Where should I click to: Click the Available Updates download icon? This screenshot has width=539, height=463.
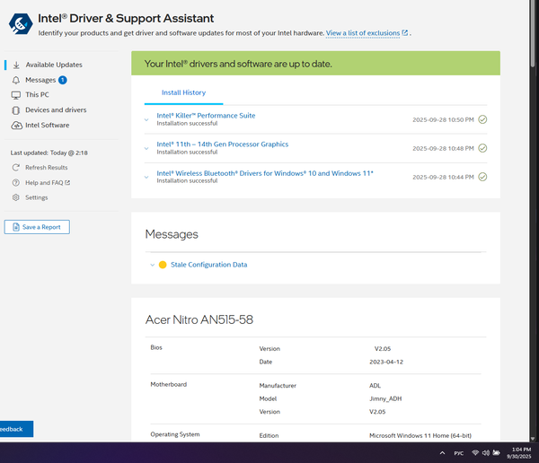tap(16, 65)
